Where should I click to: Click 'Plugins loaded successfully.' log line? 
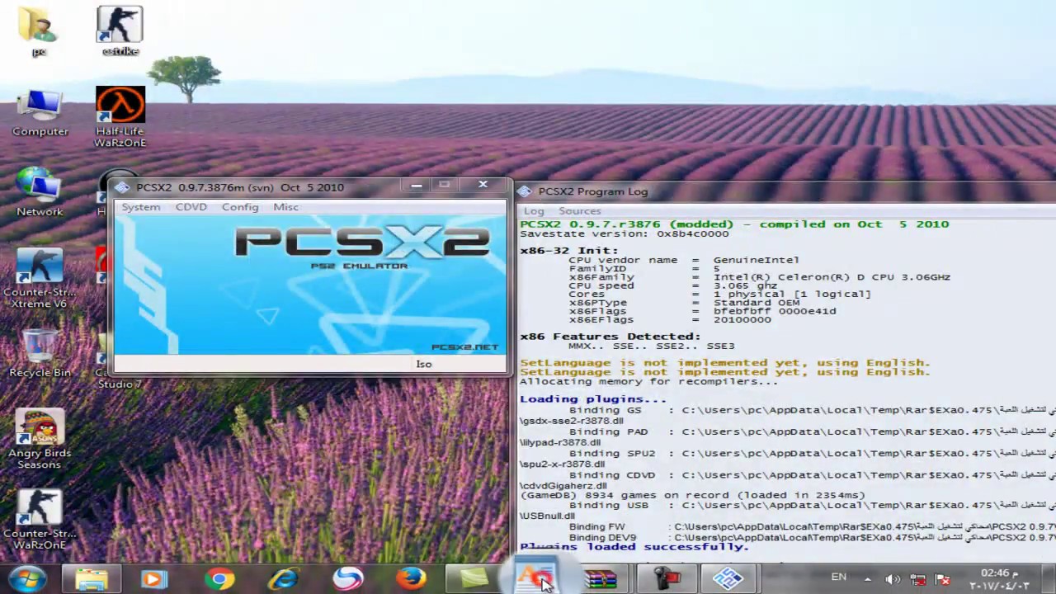click(634, 547)
